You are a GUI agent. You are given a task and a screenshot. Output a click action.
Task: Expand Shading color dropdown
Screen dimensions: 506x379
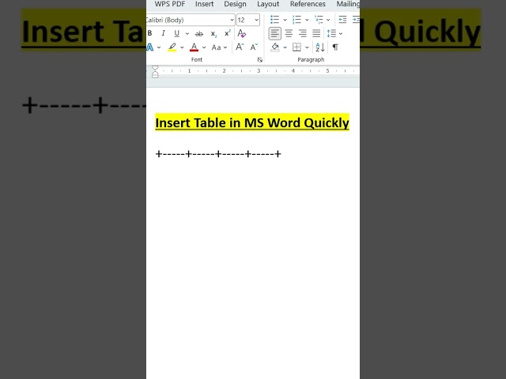285,47
